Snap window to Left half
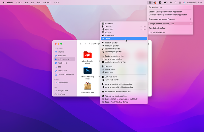The width and height of the screenshot is (204, 132). click(x=124, y=26)
